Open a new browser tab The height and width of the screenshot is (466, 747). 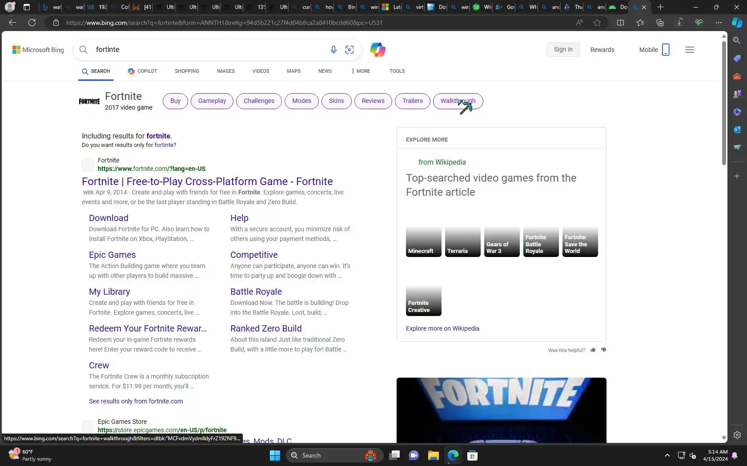click(661, 7)
